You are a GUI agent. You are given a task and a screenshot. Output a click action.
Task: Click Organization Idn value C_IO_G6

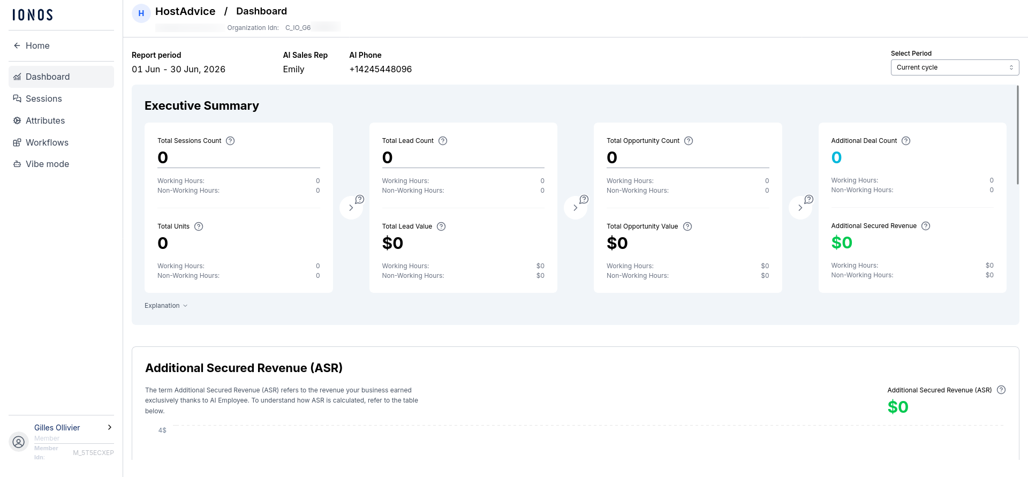coord(298,28)
